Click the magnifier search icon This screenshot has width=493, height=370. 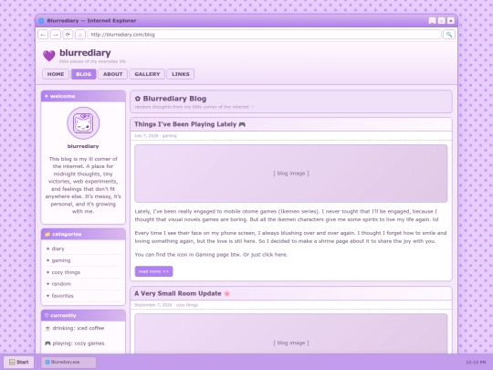[449, 35]
